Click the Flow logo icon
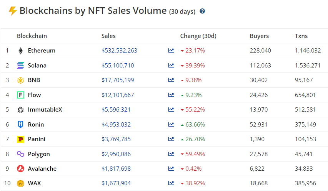 pyautogui.click(x=20, y=95)
